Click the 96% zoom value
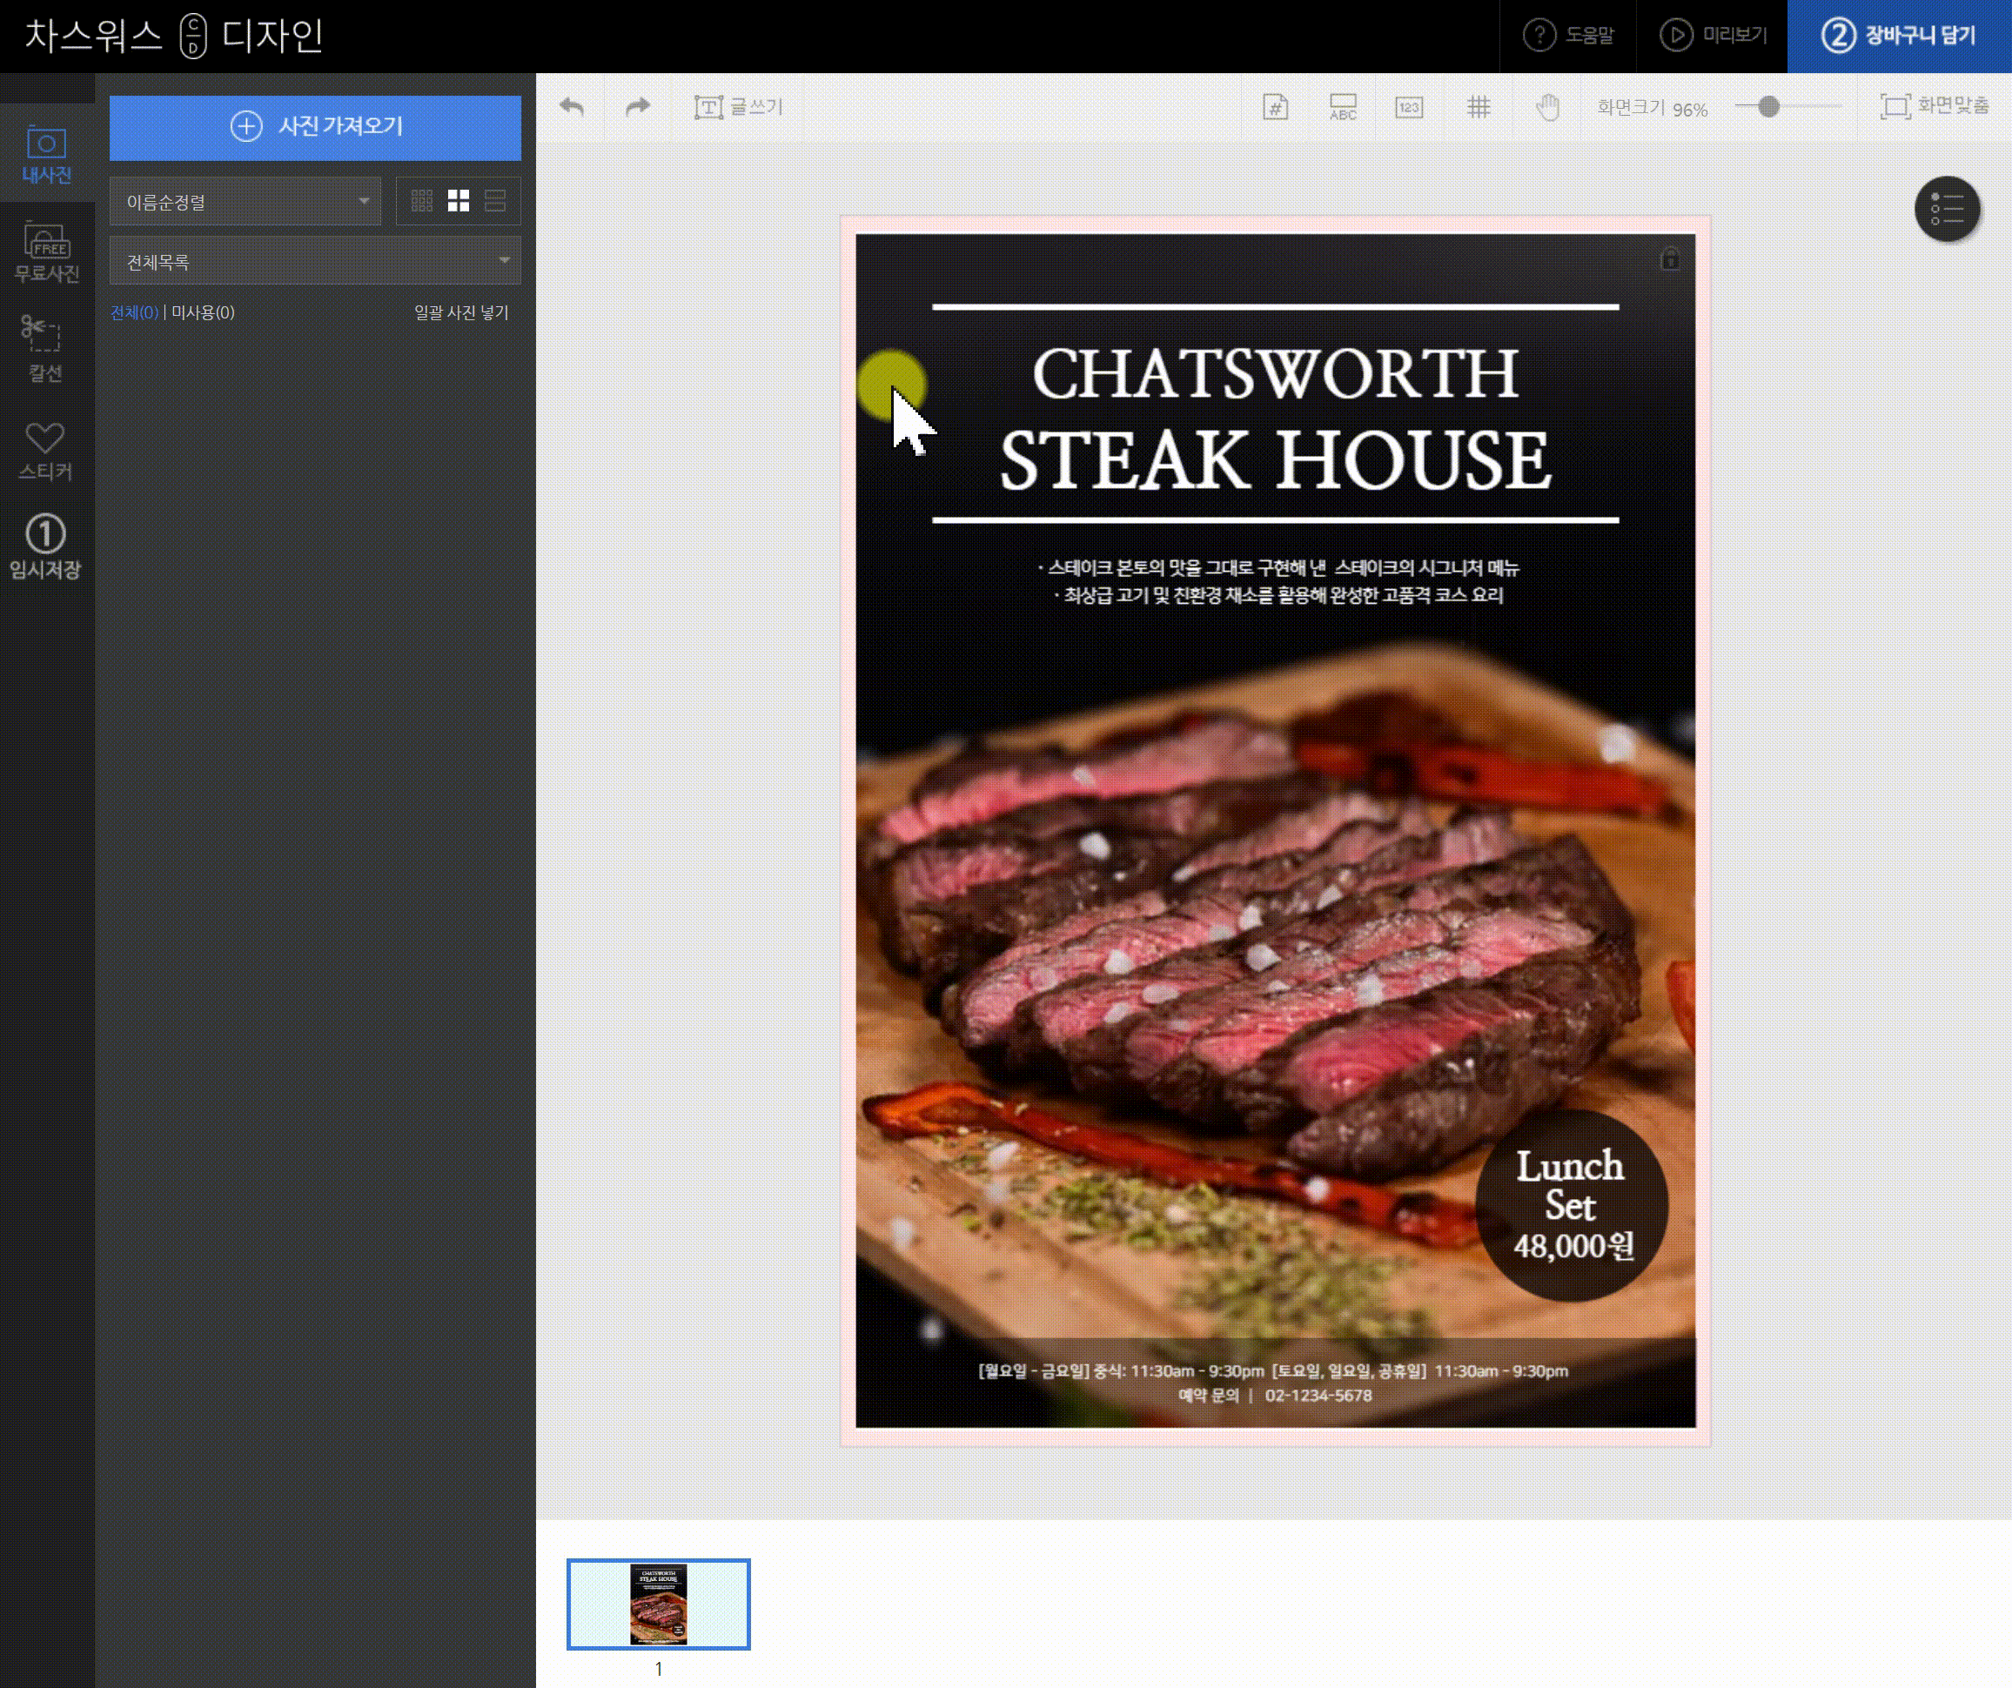The width and height of the screenshot is (2012, 1688). (1690, 111)
